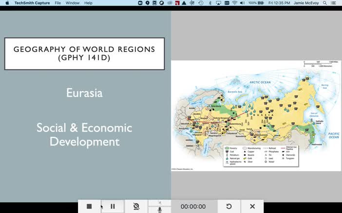Toggle the disabled webcam icon

136,206
